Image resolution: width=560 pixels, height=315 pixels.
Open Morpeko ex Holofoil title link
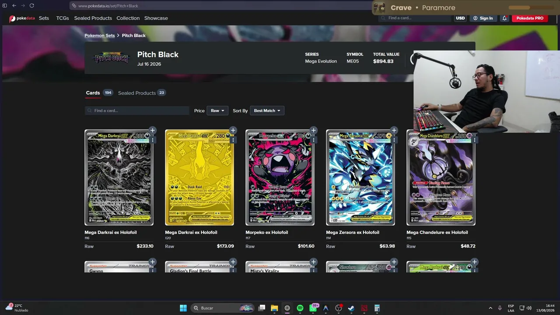coord(267,232)
